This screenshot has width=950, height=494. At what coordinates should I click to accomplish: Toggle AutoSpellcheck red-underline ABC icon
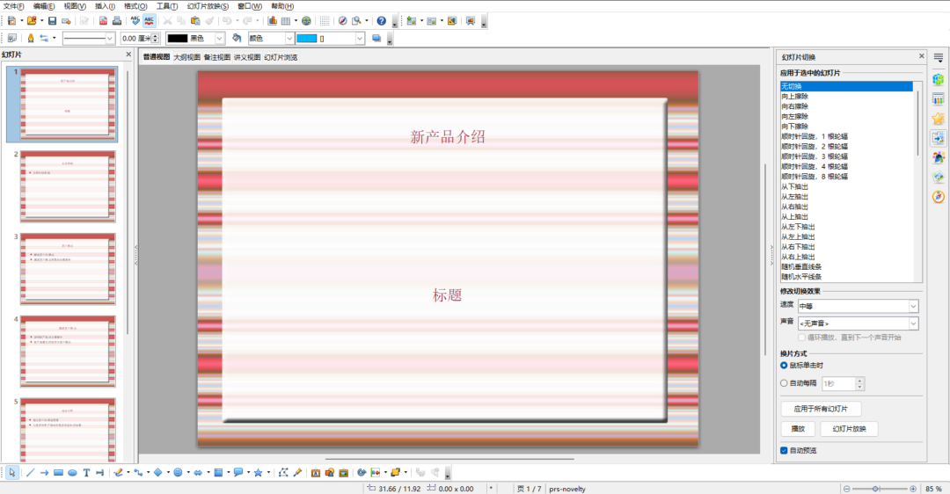pyautogui.click(x=149, y=20)
